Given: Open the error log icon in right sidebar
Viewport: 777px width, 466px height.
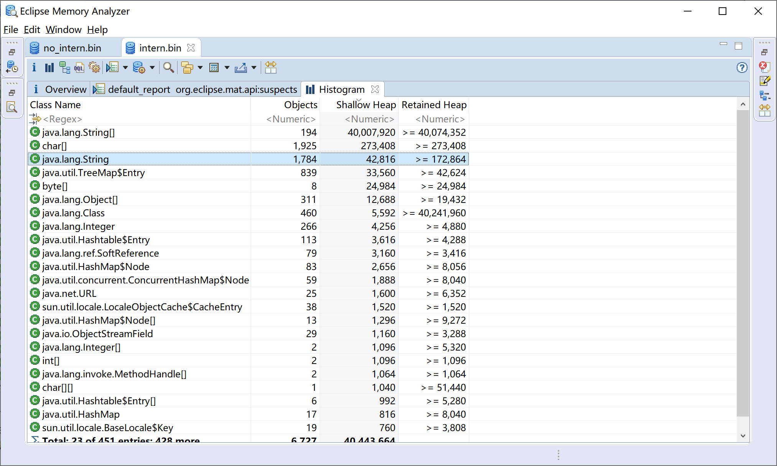Looking at the screenshot, I should pyautogui.click(x=764, y=66).
